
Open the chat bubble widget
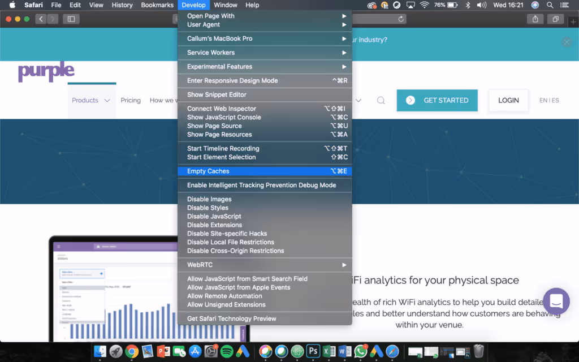pyautogui.click(x=556, y=301)
